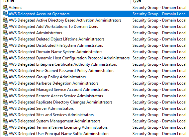Image resolution: width=189 pixels, height=137 pixels.
Task: Click icon for User Principal Name Suffix Administrators
Action: pyautogui.click(x=5, y=133)
